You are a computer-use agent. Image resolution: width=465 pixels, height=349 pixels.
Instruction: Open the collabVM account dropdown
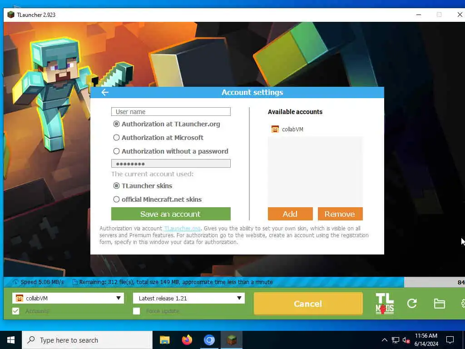point(68,298)
